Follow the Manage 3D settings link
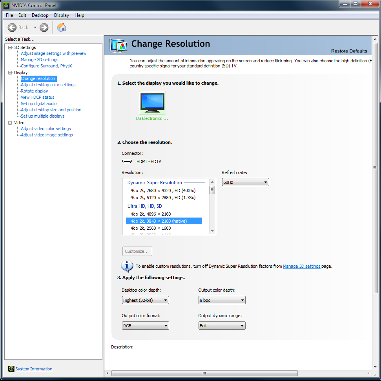Screen dimensions: 381x381 [x=301, y=266]
